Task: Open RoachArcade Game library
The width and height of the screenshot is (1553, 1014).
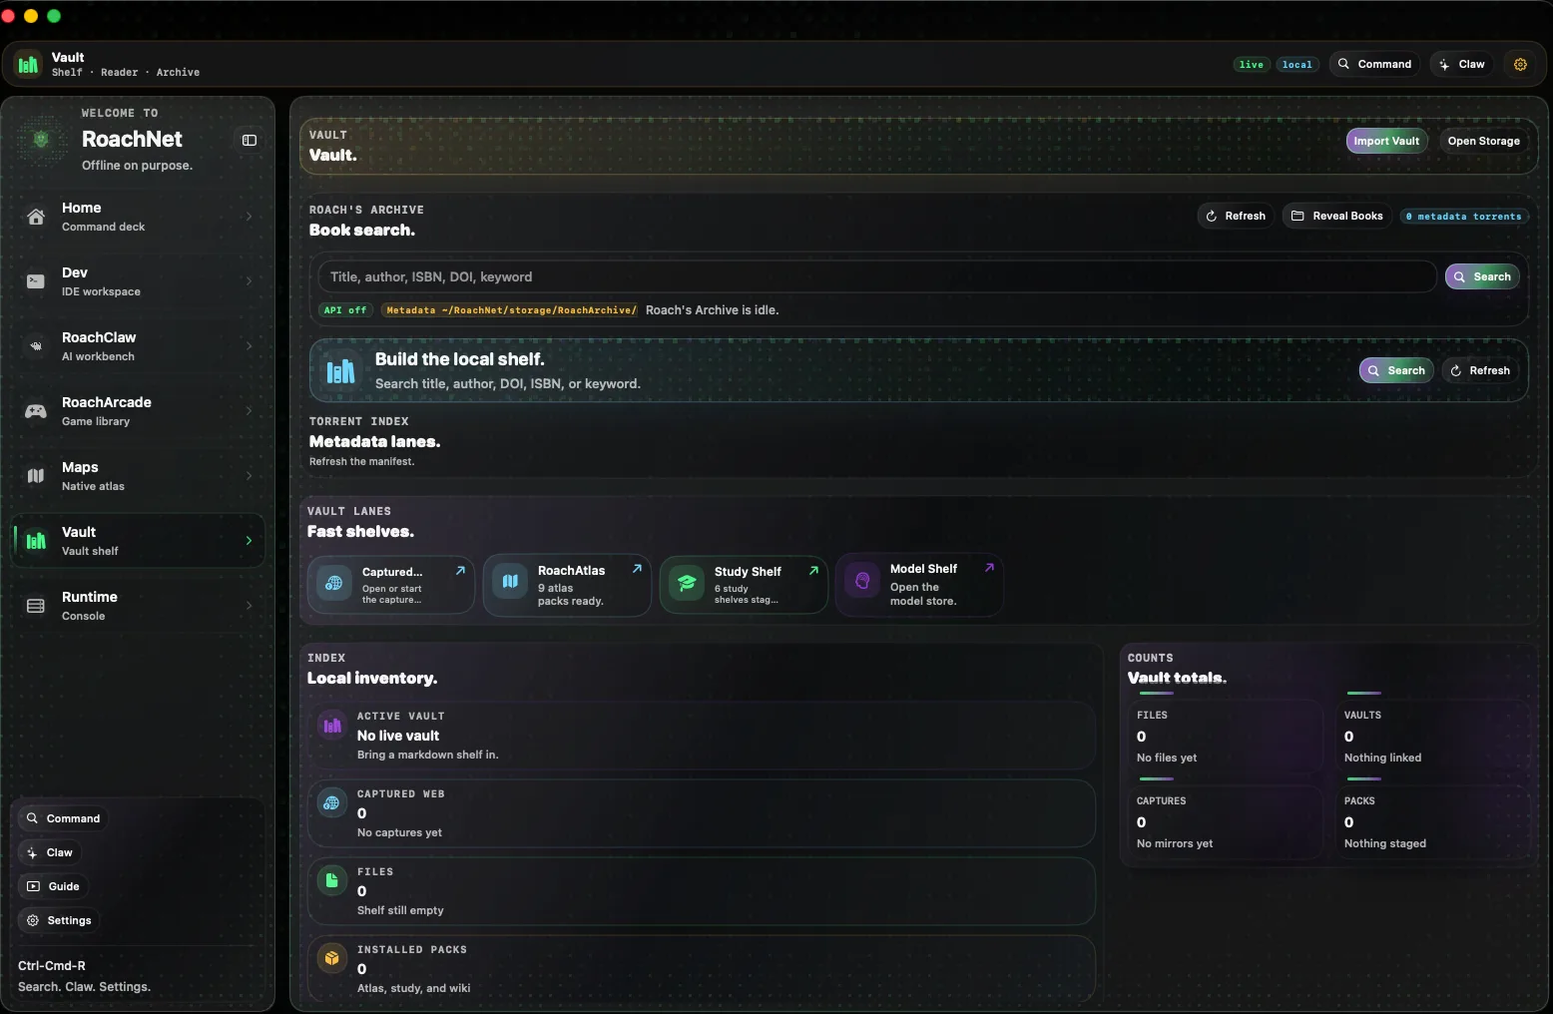Action: click(x=139, y=411)
